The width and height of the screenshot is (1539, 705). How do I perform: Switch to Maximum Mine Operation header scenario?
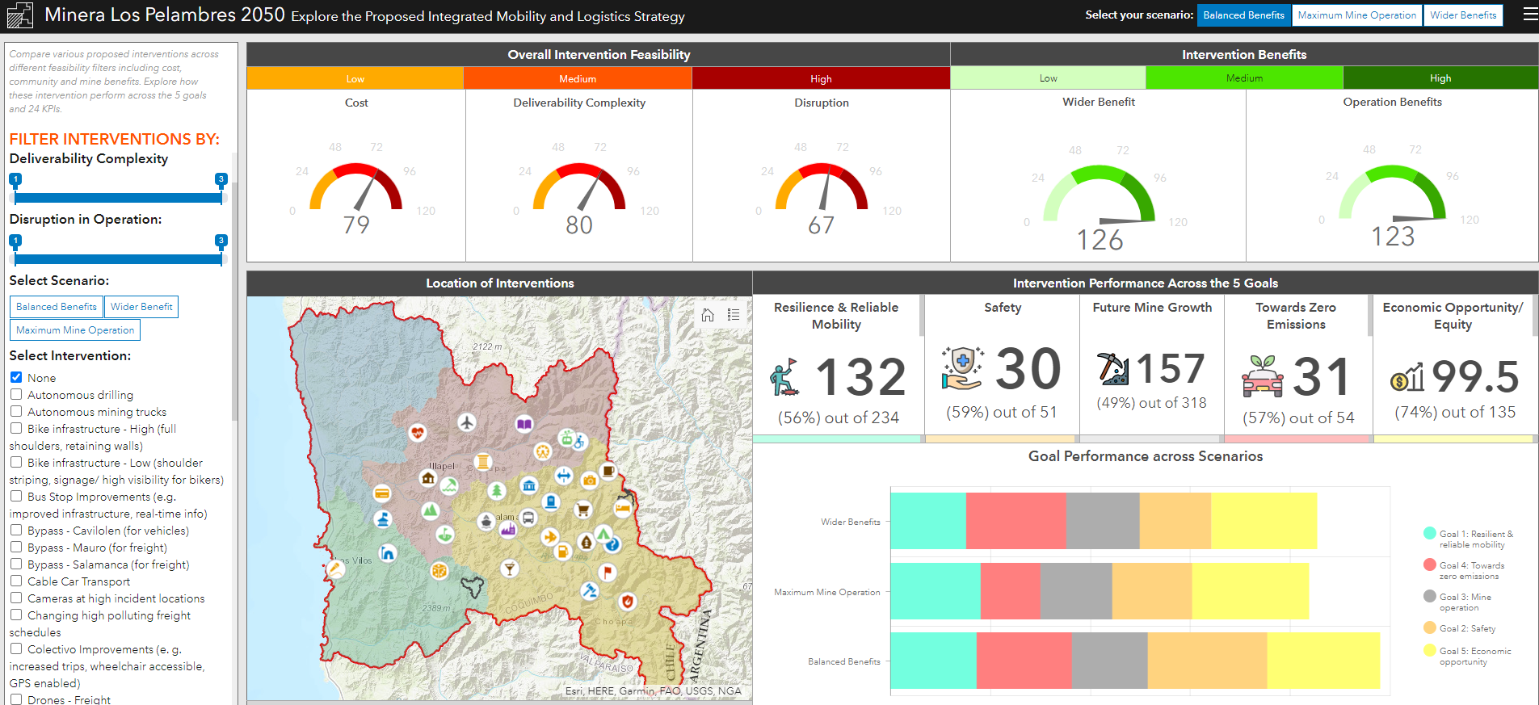(1356, 15)
